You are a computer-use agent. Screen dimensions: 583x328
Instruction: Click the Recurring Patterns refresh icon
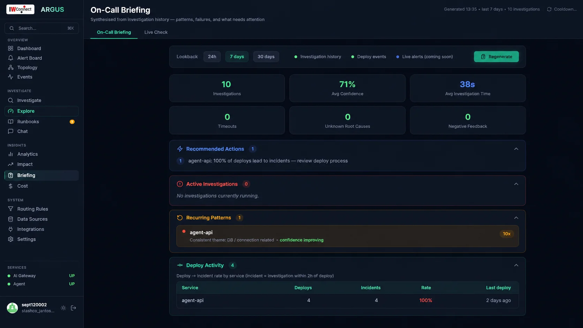point(180,218)
